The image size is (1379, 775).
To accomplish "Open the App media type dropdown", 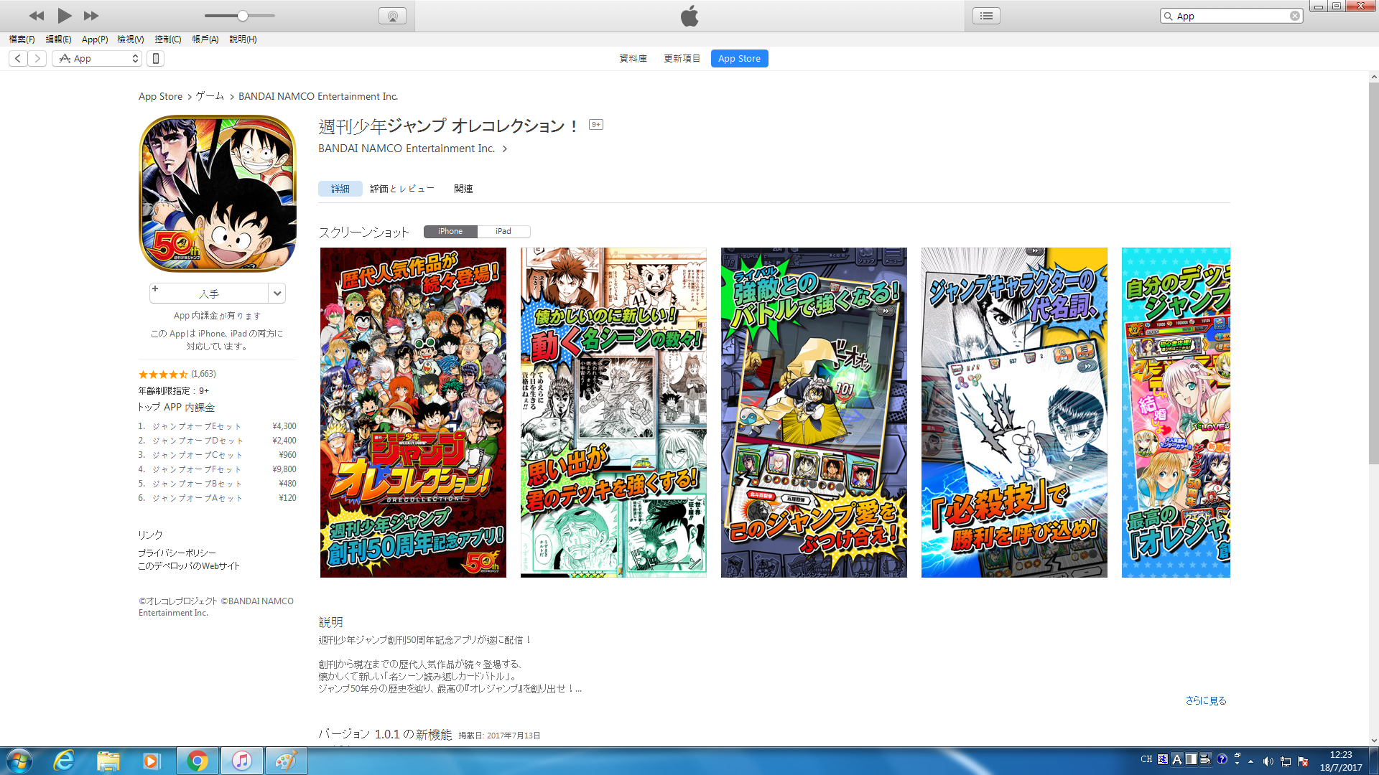I will click(98, 59).
